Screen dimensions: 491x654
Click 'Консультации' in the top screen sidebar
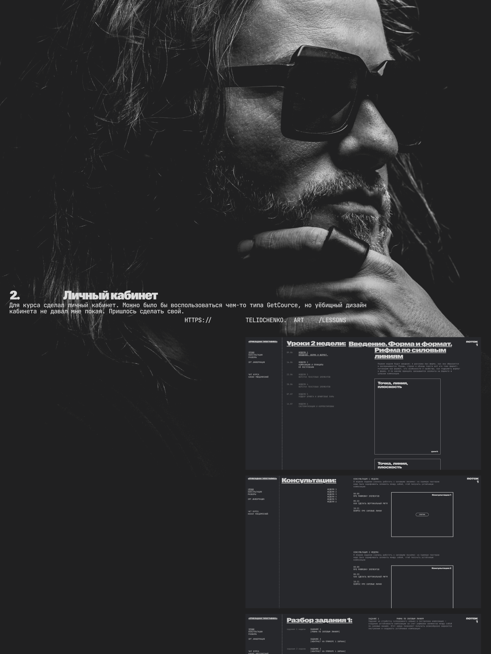tap(255, 355)
